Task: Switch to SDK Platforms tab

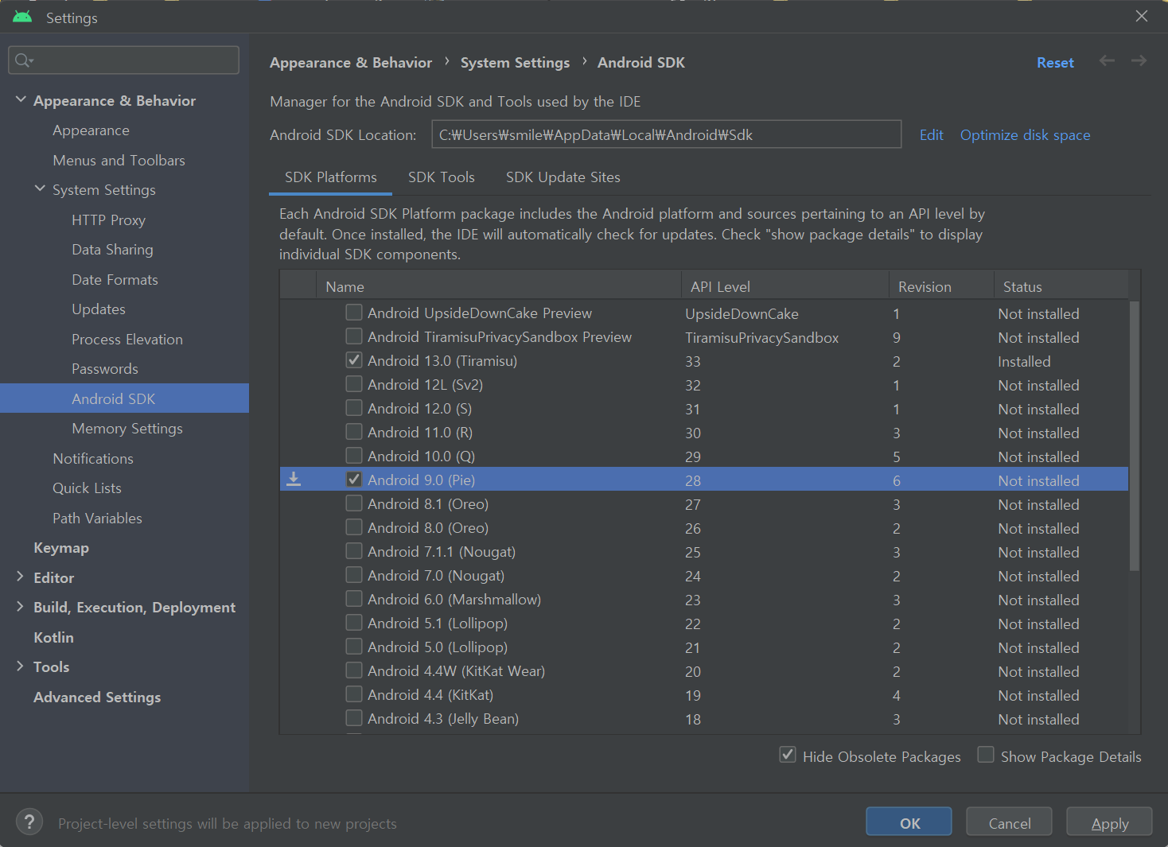Action: 331,177
